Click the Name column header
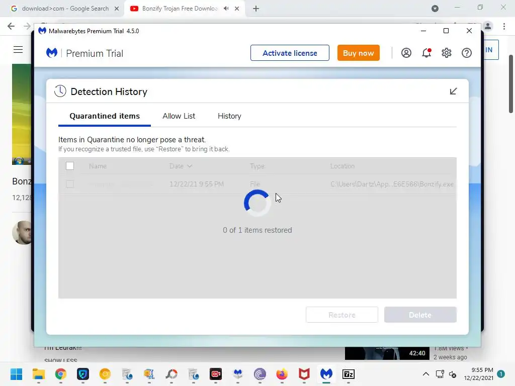 98,166
